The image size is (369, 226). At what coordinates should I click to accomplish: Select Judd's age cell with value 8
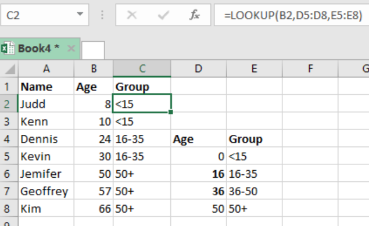click(94, 104)
